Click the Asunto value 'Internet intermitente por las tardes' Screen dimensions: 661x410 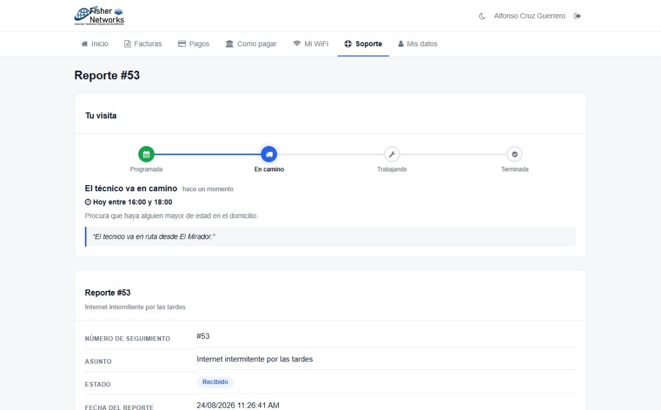(254, 359)
